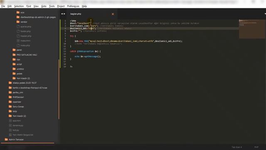This screenshot has height=150, width=266.
Task: Open index.html from the sidebar
Action: tap(25, 41)
